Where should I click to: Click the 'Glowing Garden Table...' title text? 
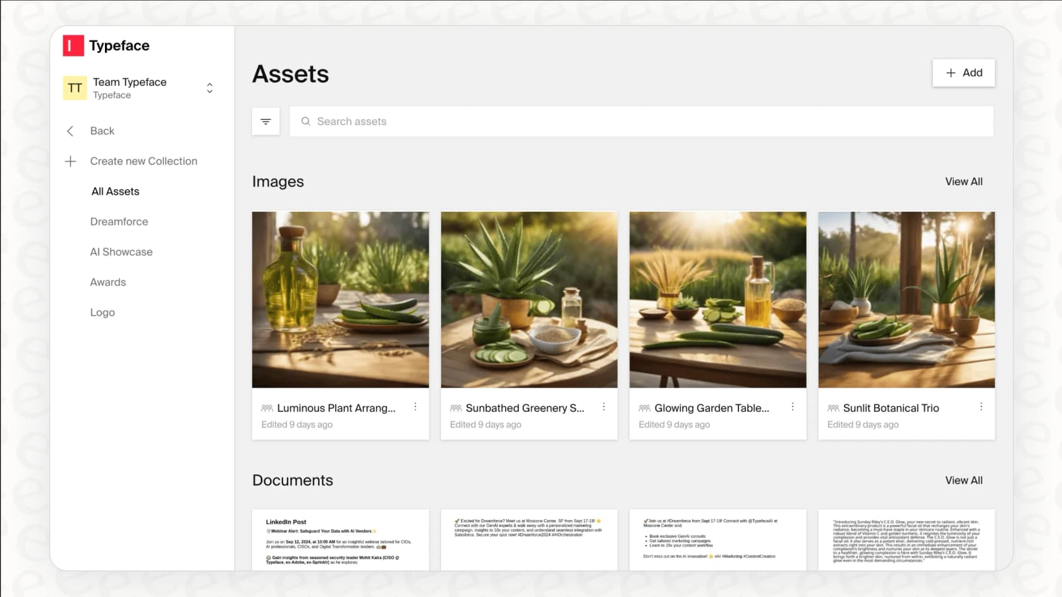[x=712, y=408]
